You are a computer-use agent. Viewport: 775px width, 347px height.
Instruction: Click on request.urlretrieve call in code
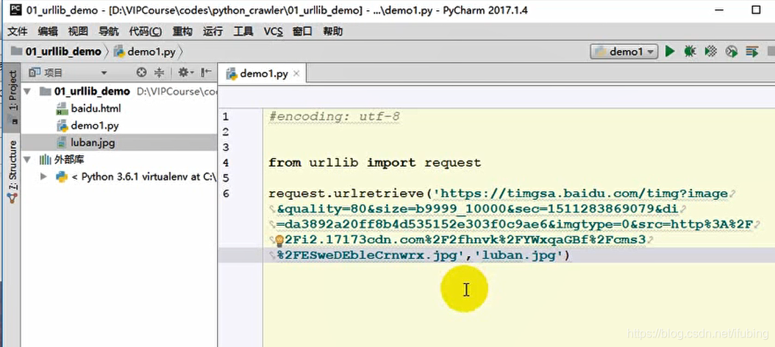point(346,194)
